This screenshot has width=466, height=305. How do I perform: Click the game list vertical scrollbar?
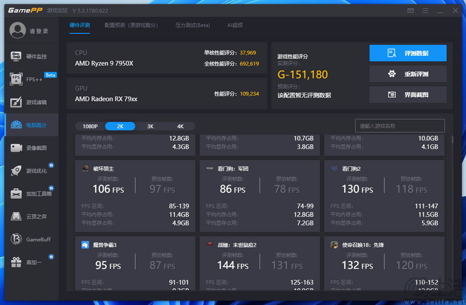[452, 140]
